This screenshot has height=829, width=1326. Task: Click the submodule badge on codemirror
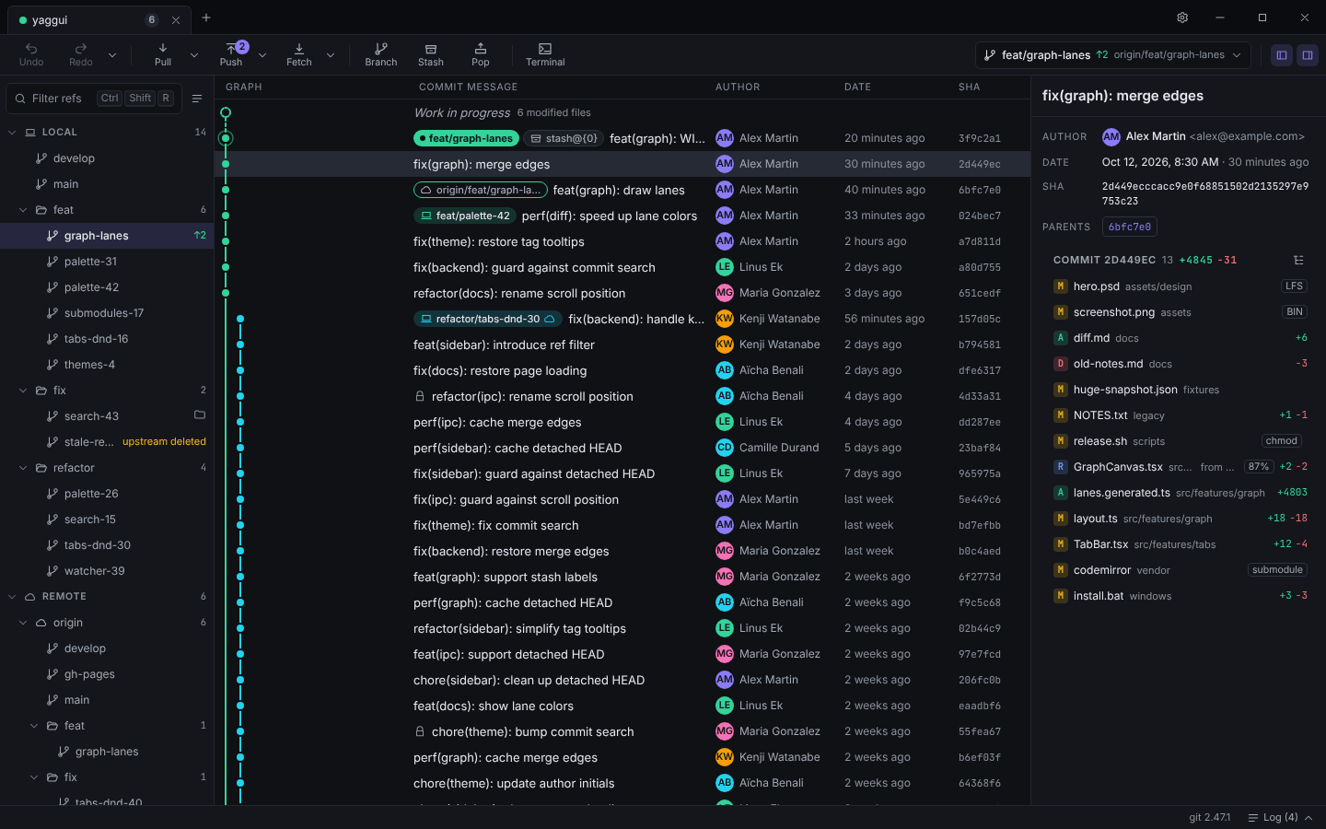coord(1277,570)
